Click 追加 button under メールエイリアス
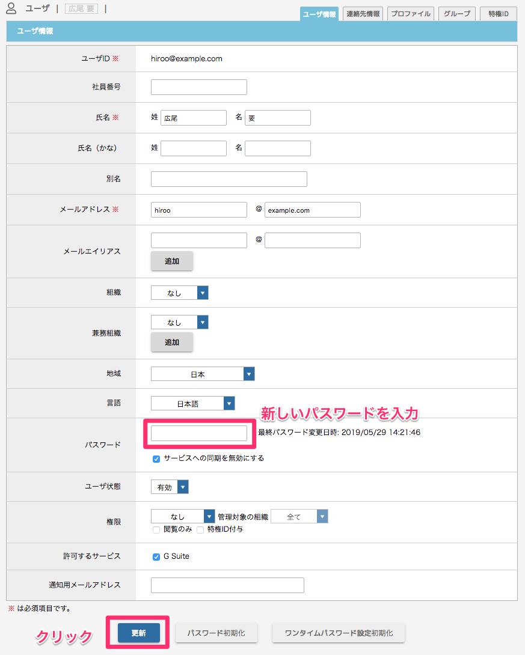Image resolution: width=525 pixels, height=655 pixels. click(172, 261)
